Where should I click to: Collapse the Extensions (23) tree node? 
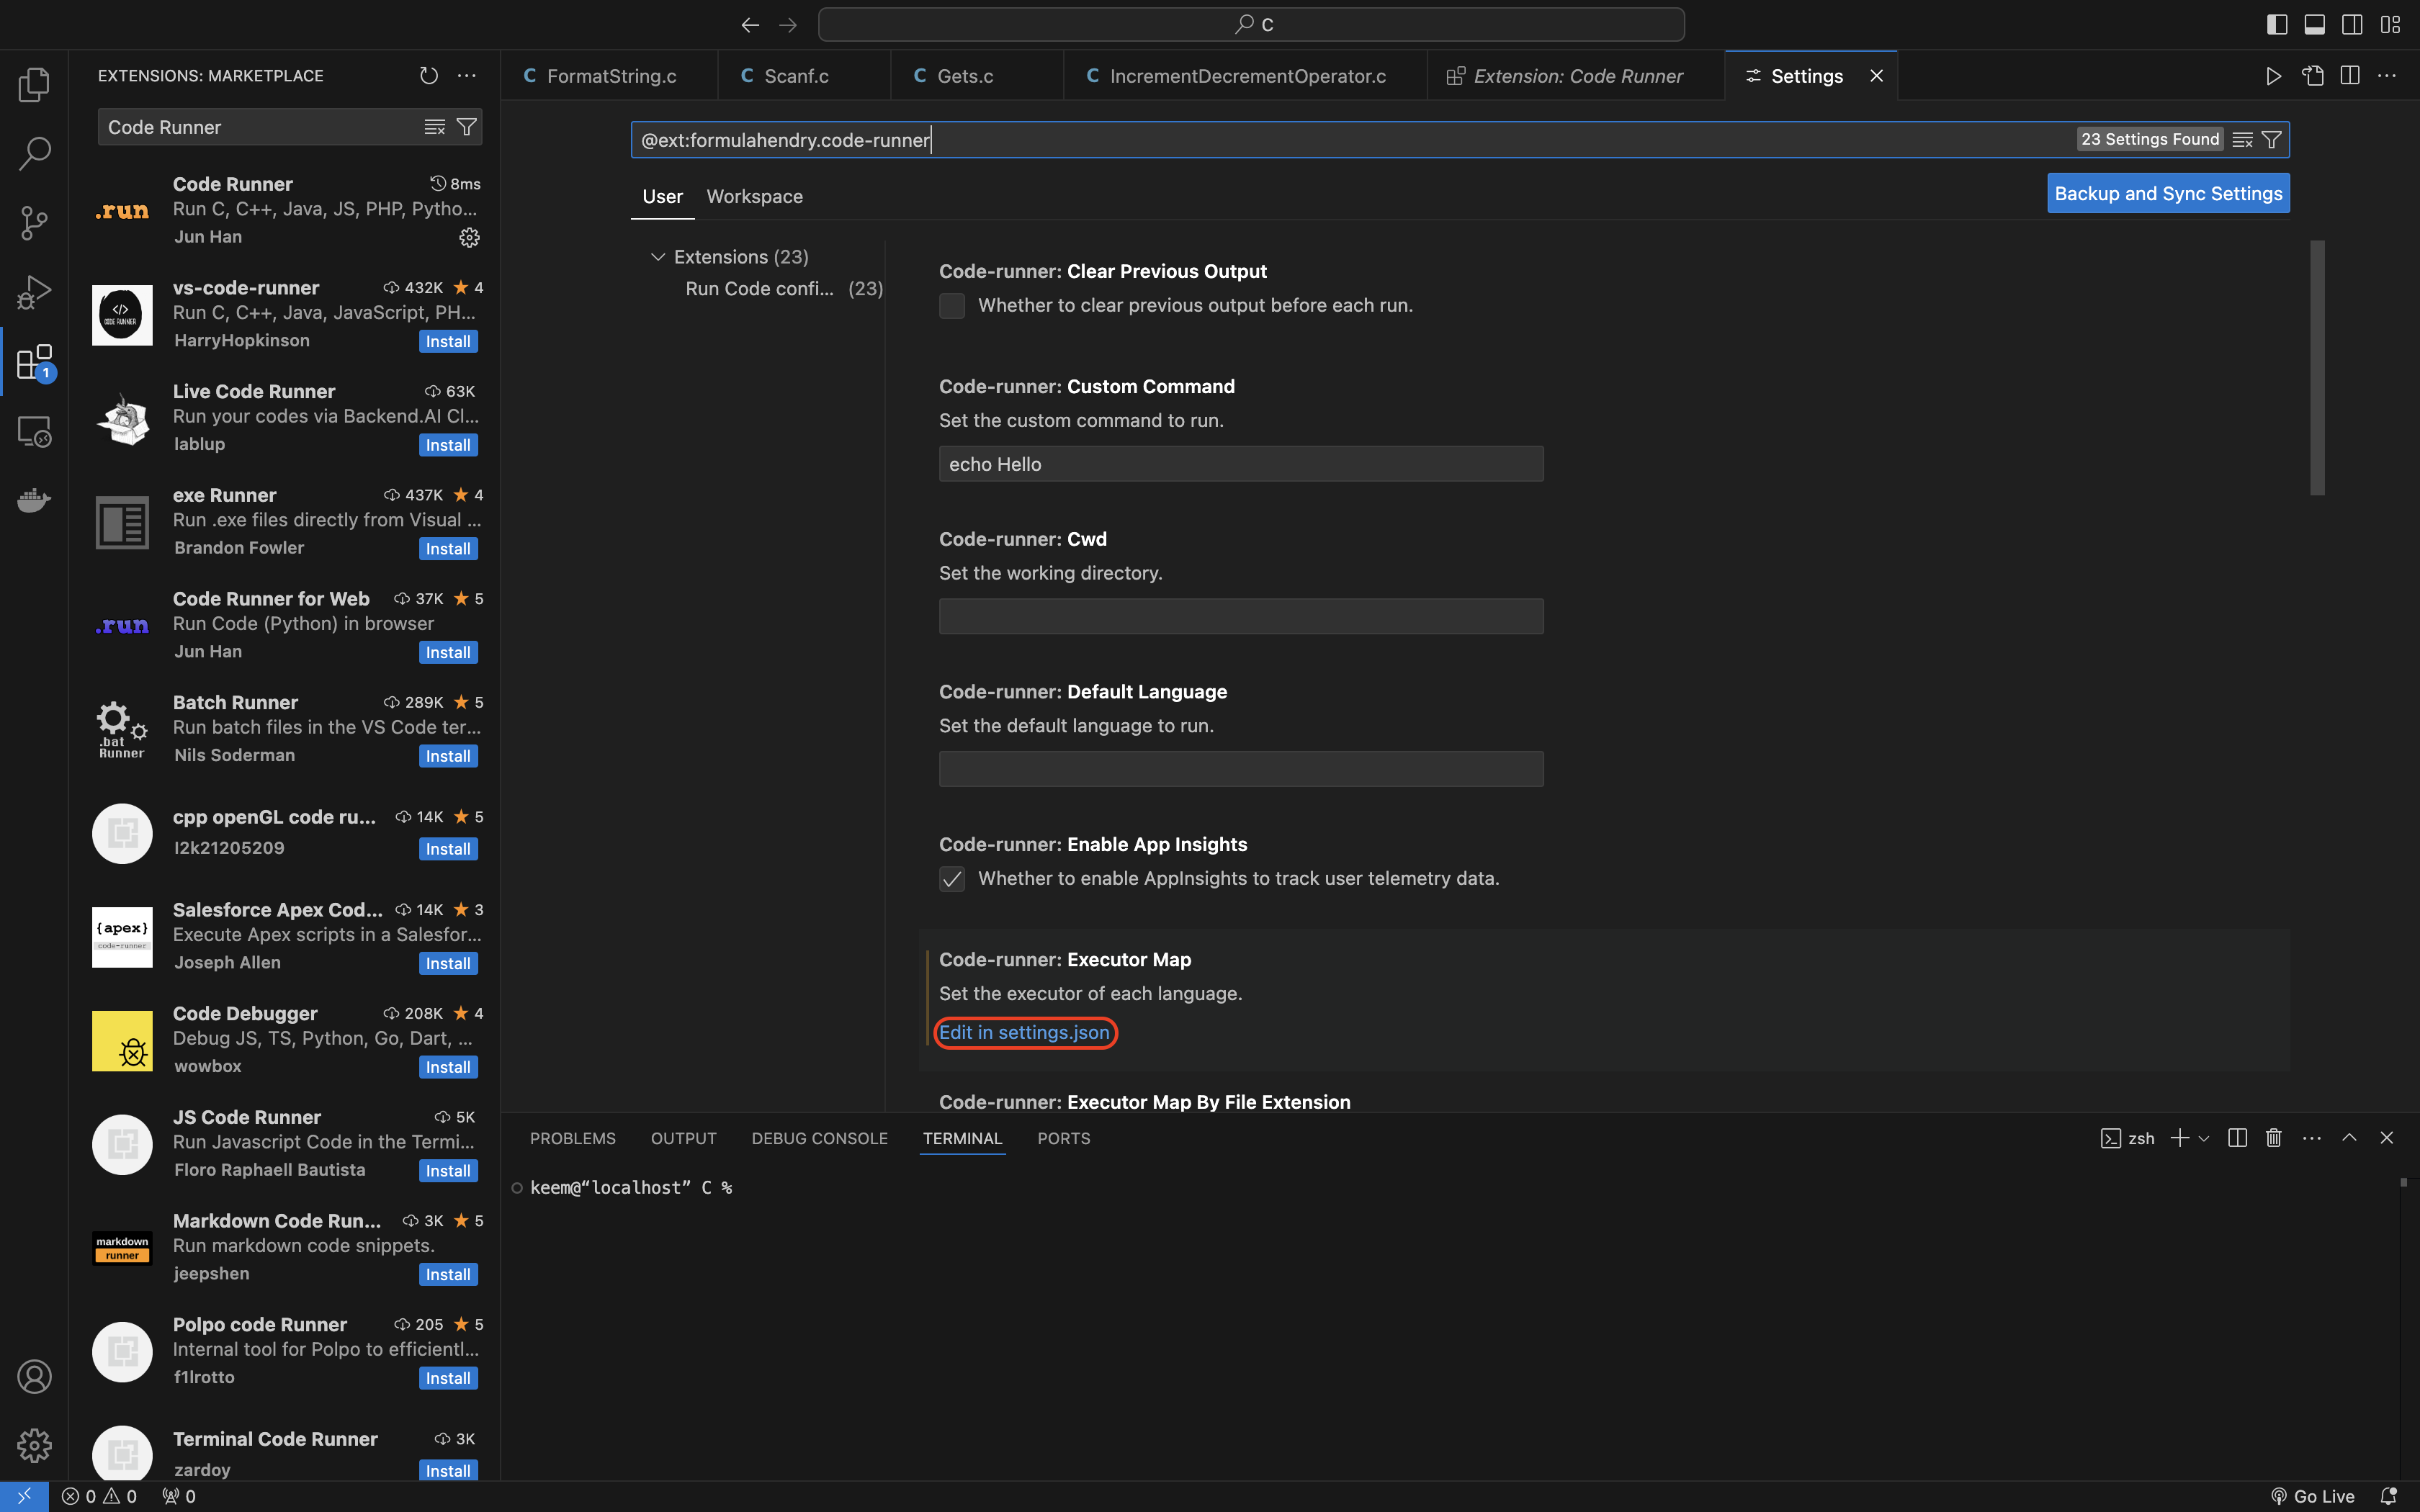(658, 257)
